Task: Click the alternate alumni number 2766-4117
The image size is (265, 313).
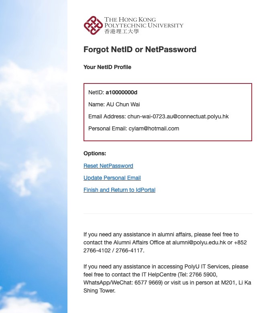Action: (x=128, y=250)
